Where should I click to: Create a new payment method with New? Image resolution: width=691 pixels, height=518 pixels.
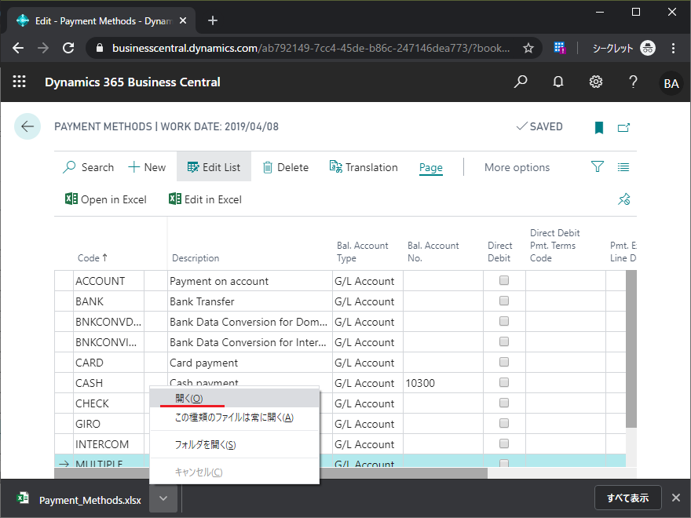click(x=147, y=167)
